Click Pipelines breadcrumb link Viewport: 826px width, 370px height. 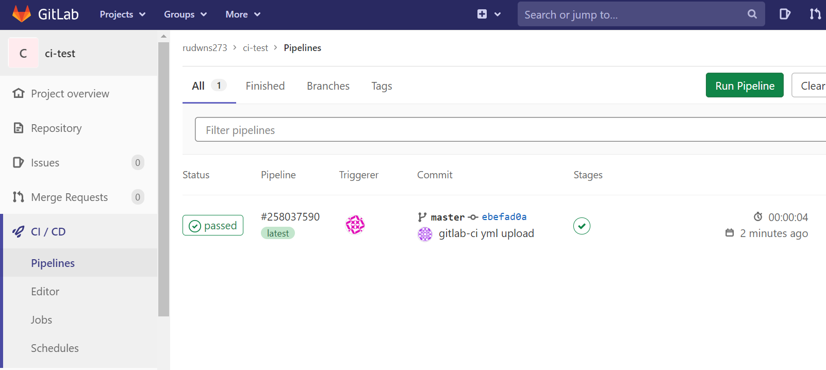click(302, 47)
